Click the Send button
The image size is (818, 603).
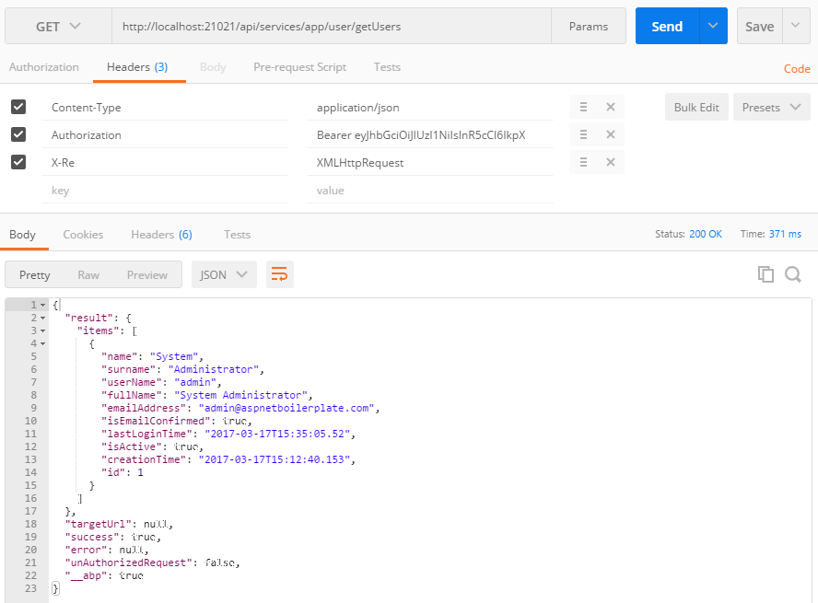667,26
